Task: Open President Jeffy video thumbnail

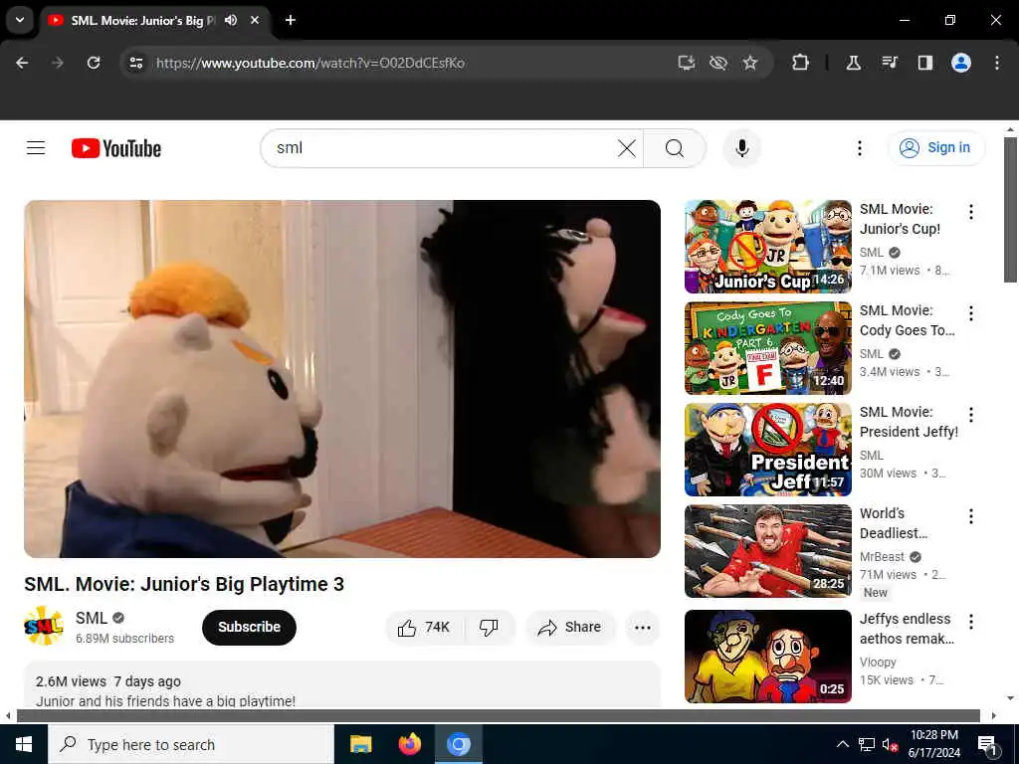Action: (x=767, y=449)
